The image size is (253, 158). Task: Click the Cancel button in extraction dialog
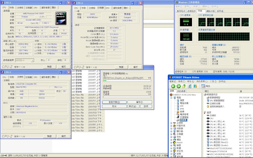(114, 106)
